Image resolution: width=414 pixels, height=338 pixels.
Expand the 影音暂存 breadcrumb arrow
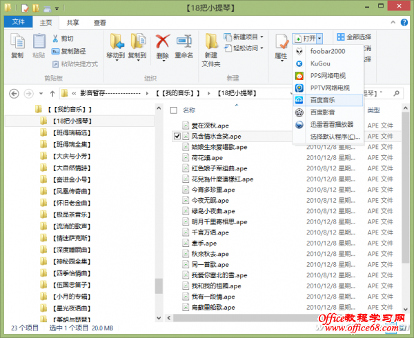pos(147,93)
